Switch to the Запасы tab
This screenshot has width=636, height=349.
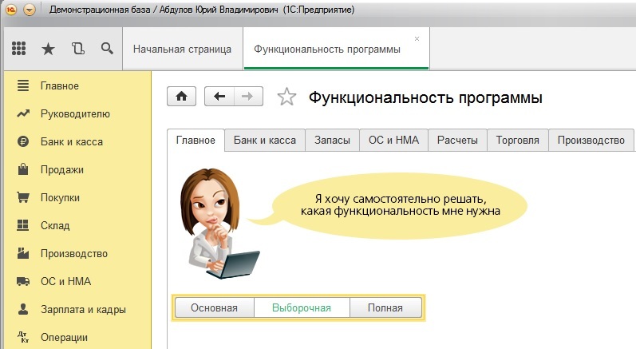pyautogui.click(x=332, y=140)
